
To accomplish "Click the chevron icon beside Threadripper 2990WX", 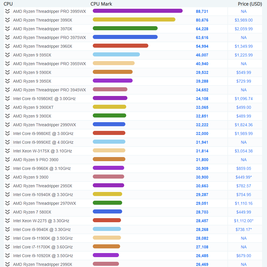I will (7, 125).
